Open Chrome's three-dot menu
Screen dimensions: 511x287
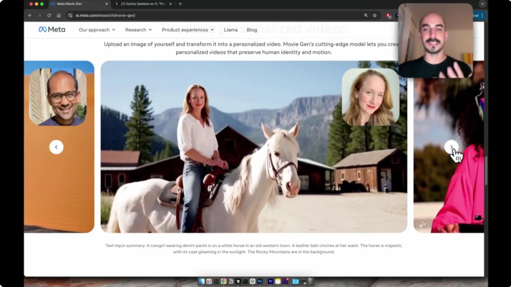482,15
